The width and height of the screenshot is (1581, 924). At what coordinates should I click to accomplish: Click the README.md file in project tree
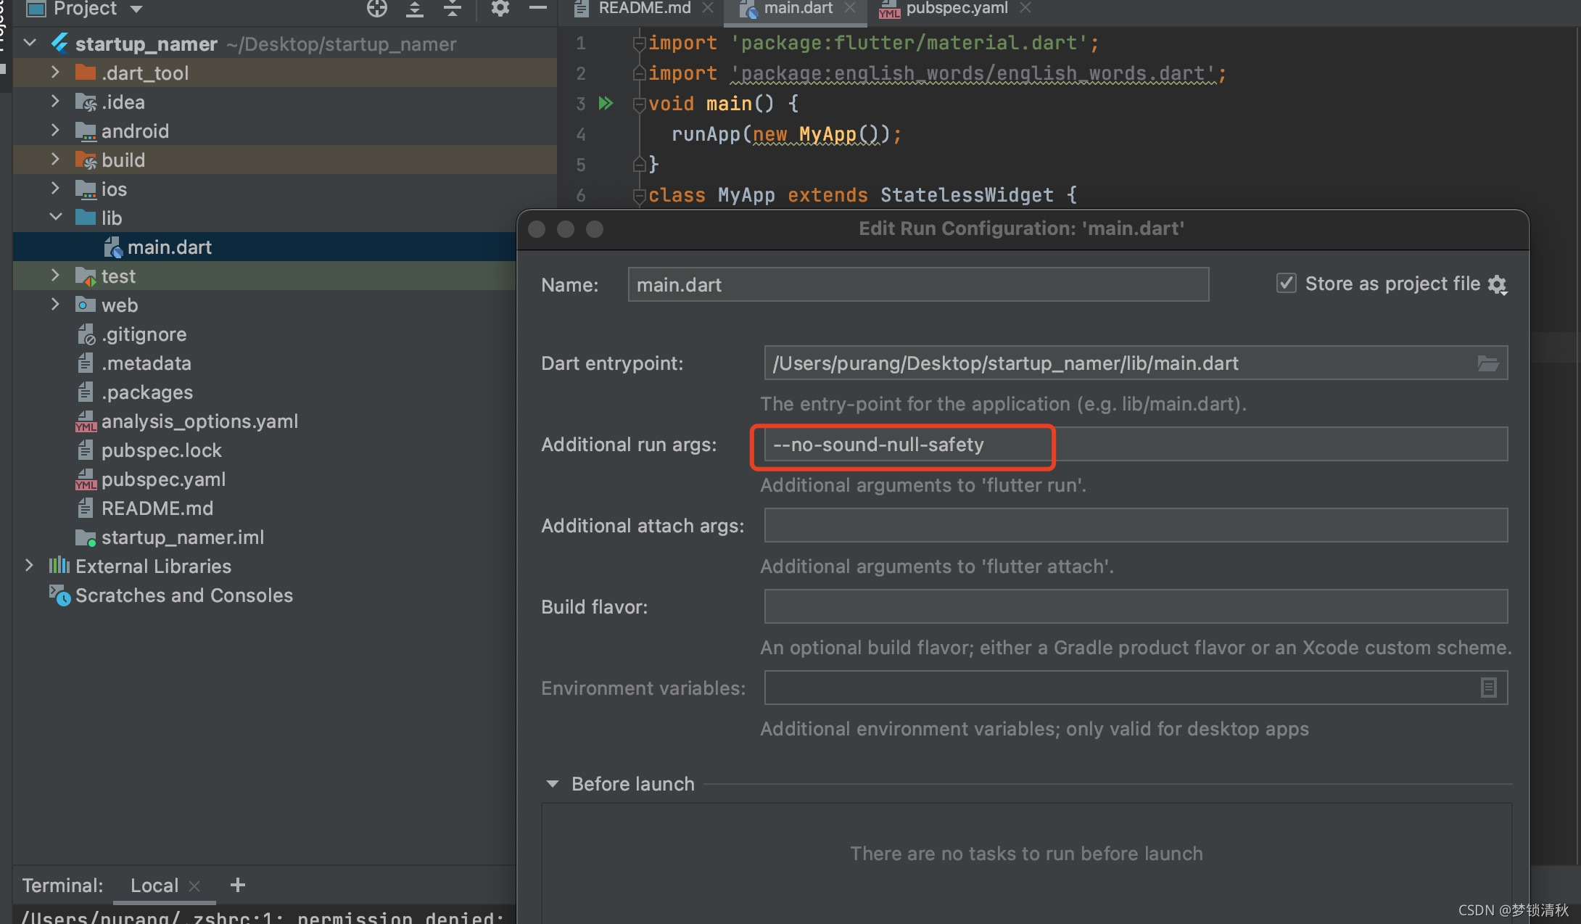click(x=157, y=508)
